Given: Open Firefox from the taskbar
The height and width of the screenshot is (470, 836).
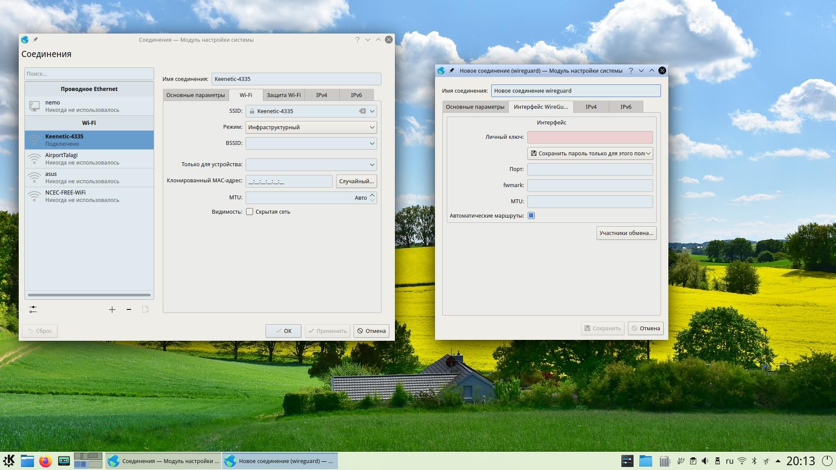Looking at the screenshot, I should (x=45, y=461).
